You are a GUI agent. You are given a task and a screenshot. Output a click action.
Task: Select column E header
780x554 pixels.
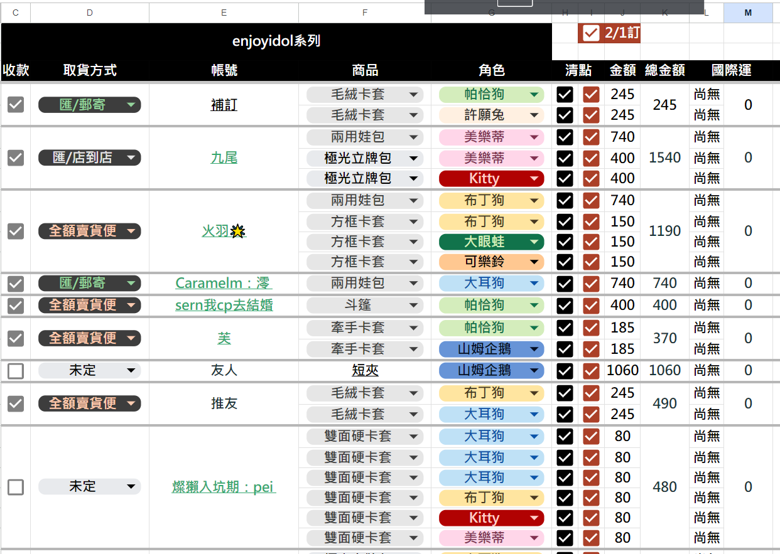pos(224,13)
